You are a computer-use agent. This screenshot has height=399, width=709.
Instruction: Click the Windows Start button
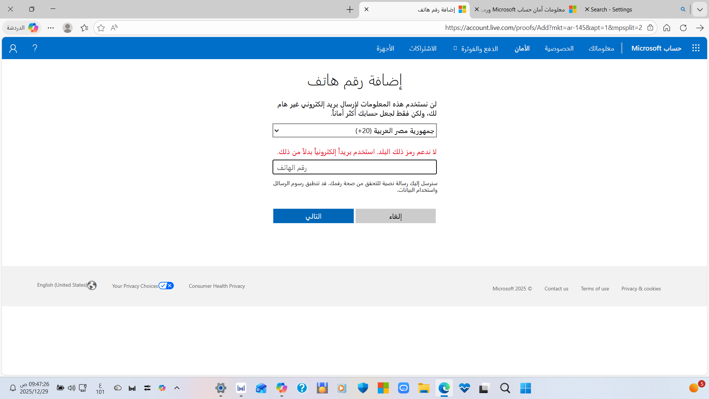[x=525, y=388]
